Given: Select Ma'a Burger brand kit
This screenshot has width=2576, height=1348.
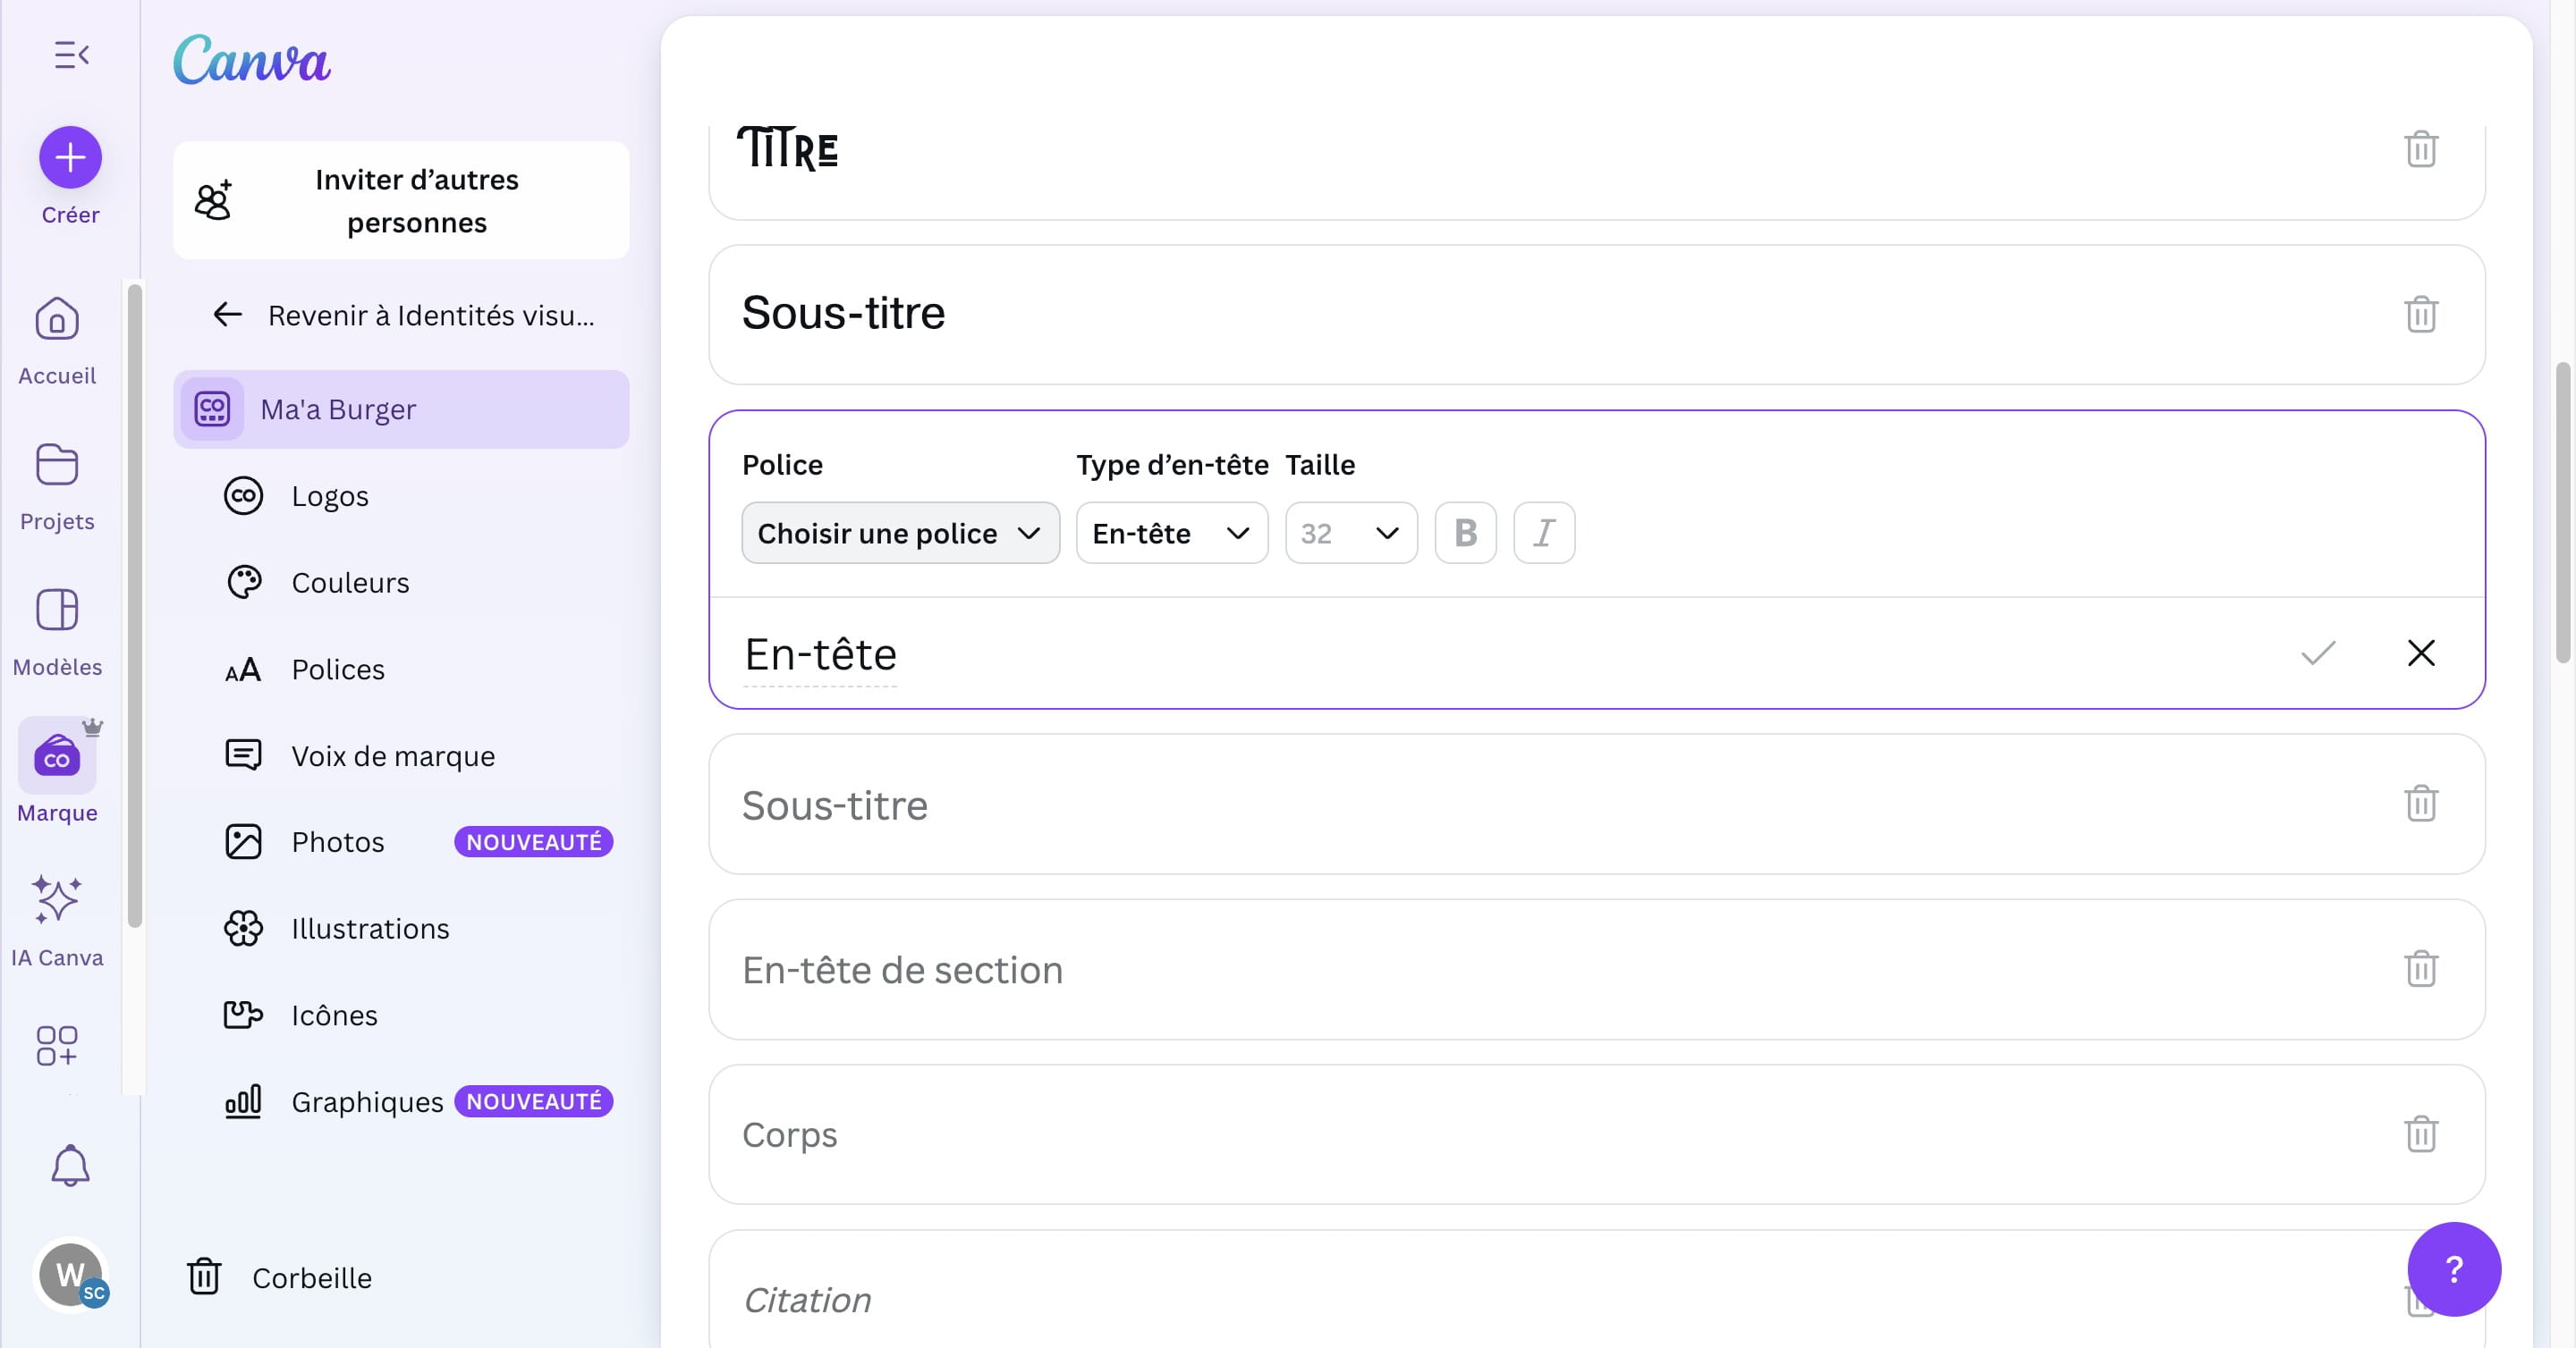Looking at the screenshot, I should click(x=337, y=409).
